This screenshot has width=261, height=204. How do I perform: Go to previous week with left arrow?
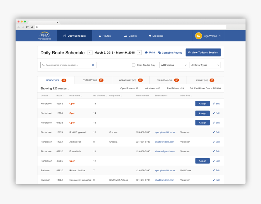90,52
